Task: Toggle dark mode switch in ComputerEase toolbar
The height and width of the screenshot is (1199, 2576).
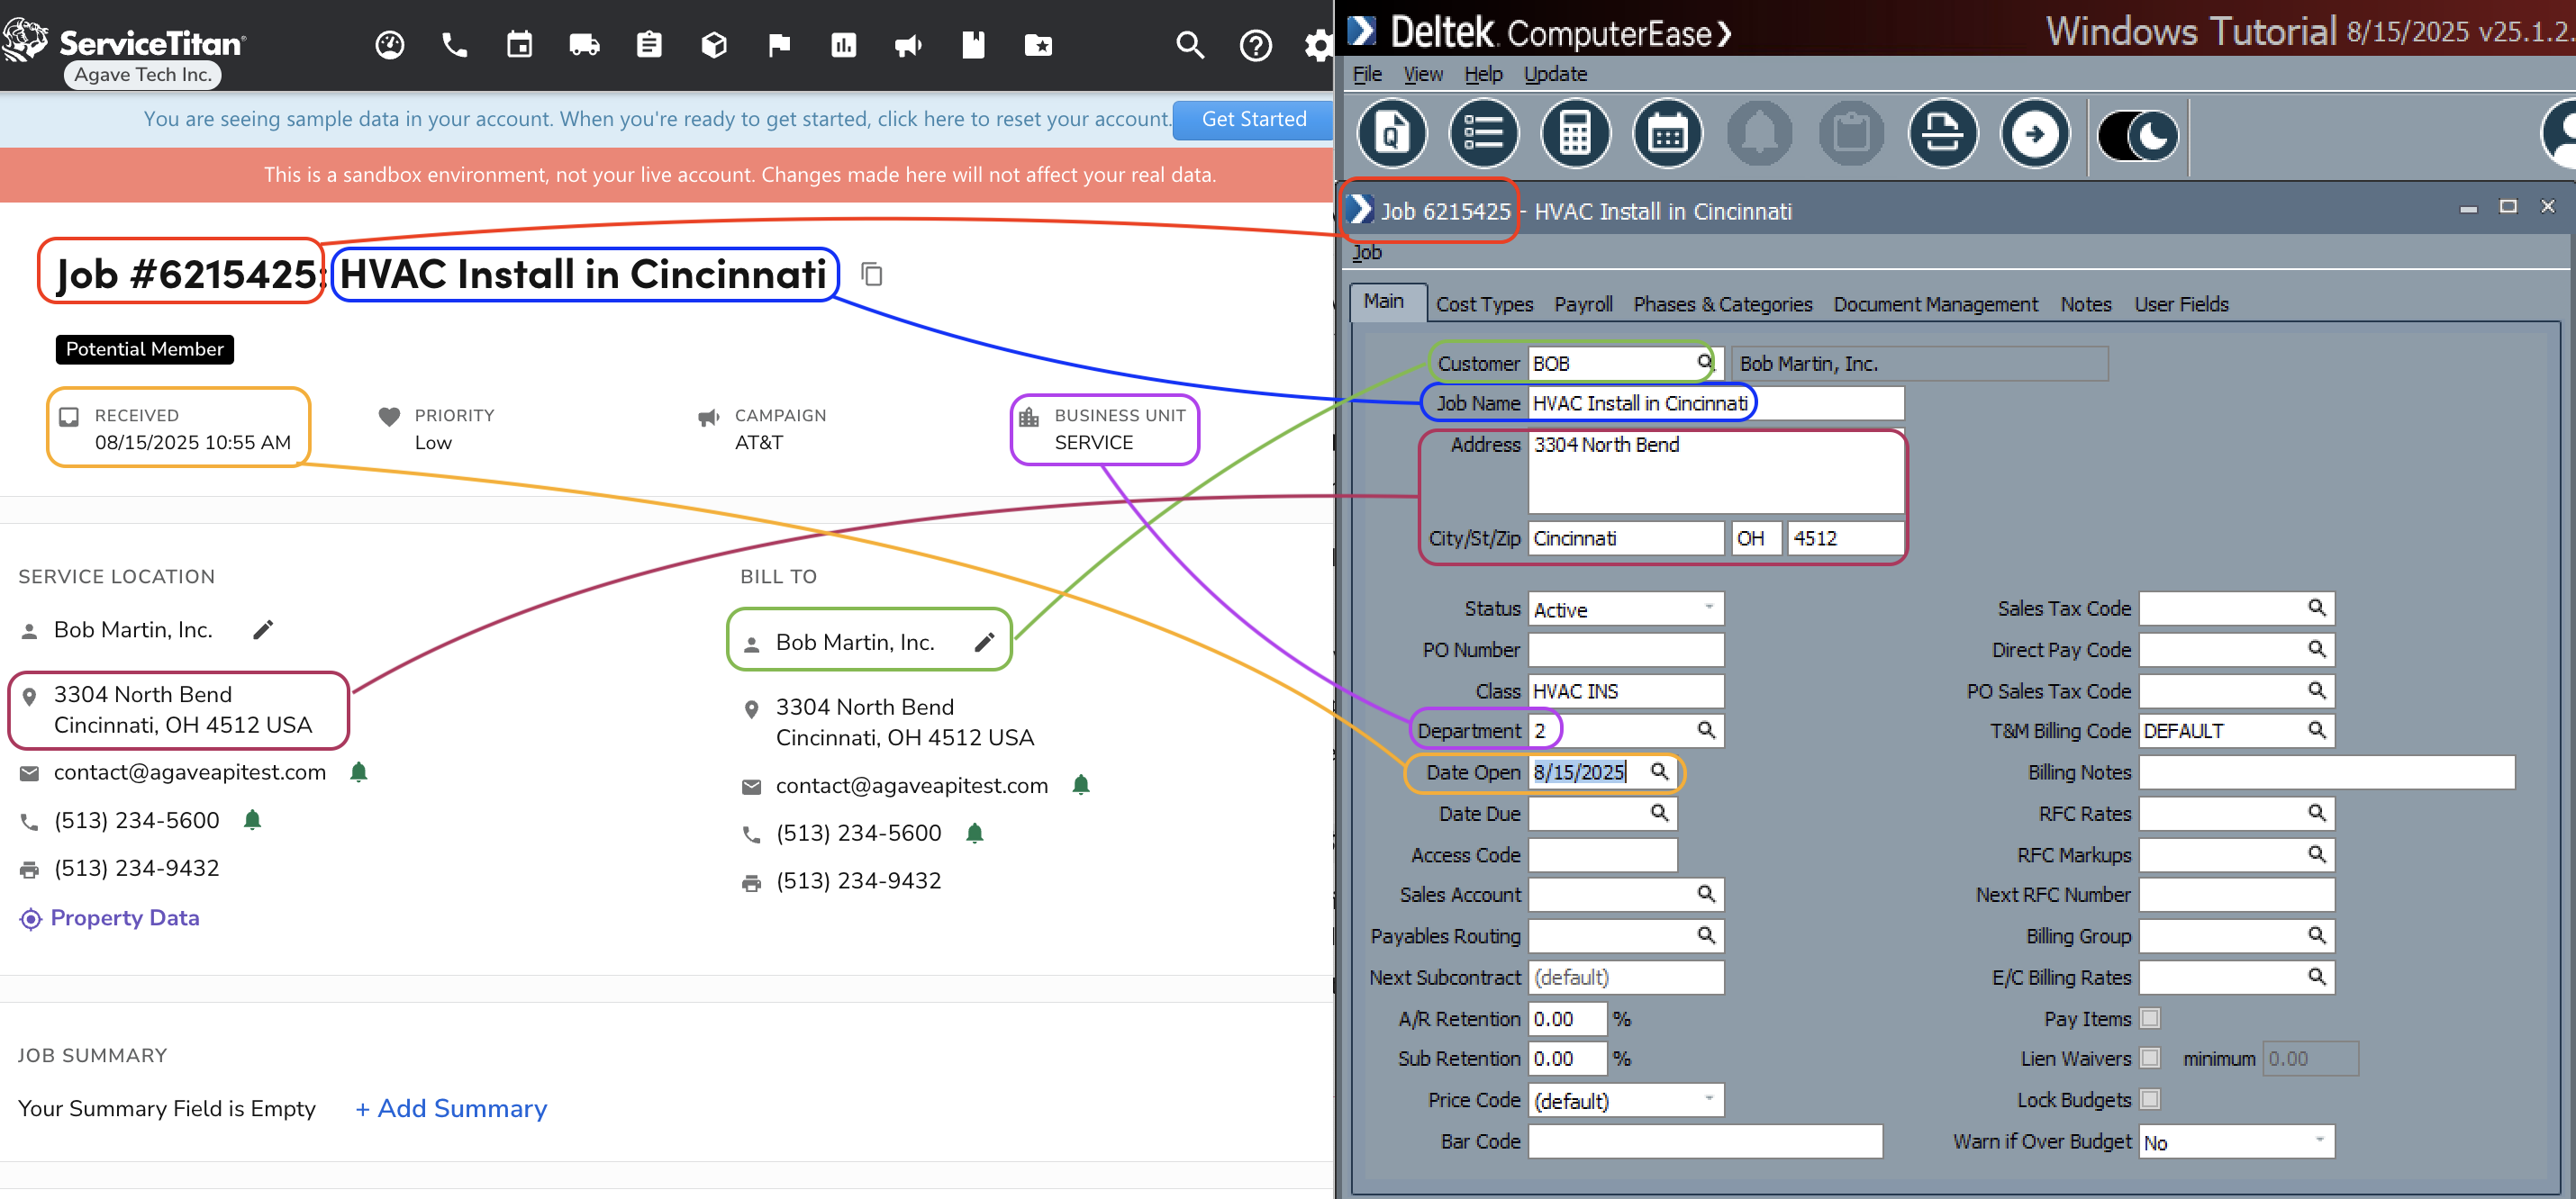Action: click(x=2138, y=135)
